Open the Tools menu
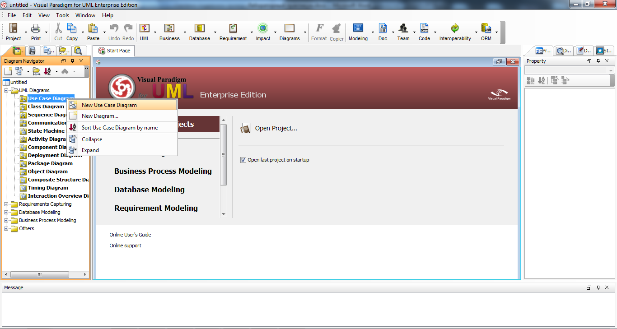 pyautogui.click(x=62, y=15)
